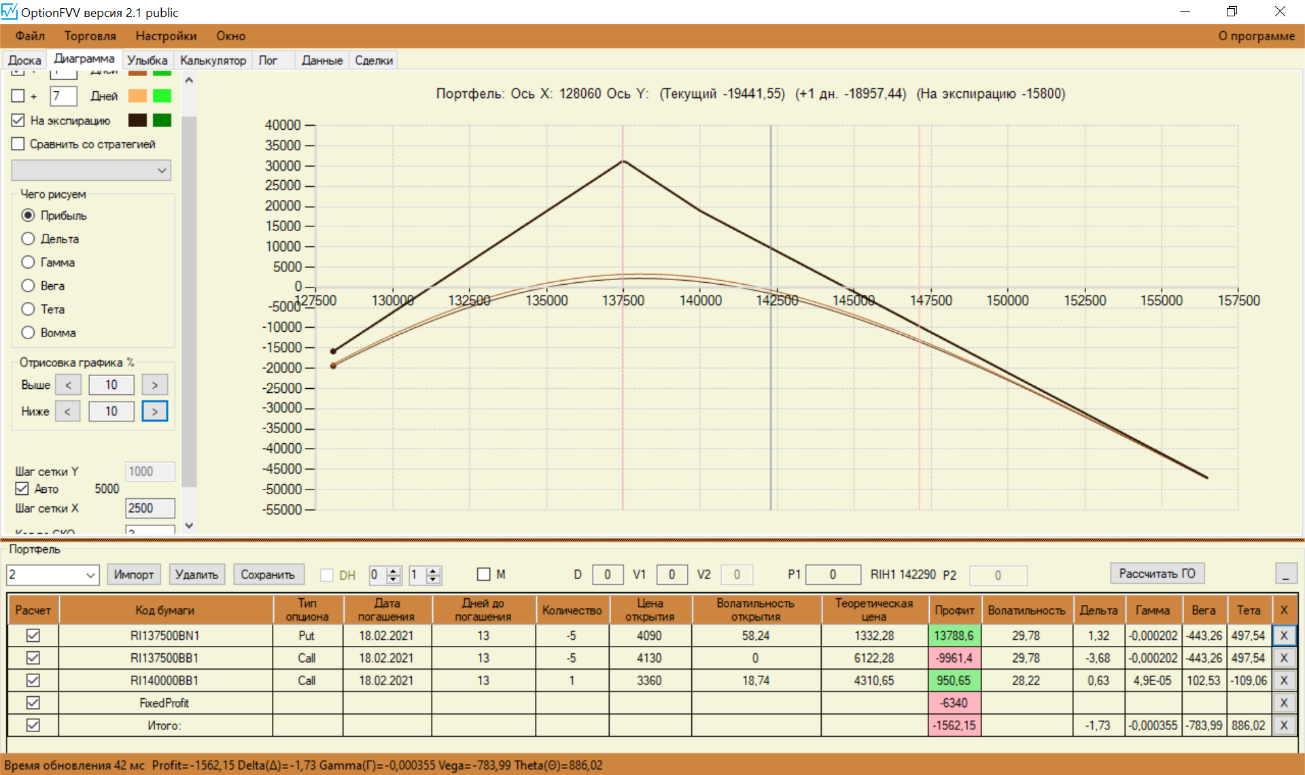Click the portfolio panel minimize button
The image size is (1305, 775).
1285,574
